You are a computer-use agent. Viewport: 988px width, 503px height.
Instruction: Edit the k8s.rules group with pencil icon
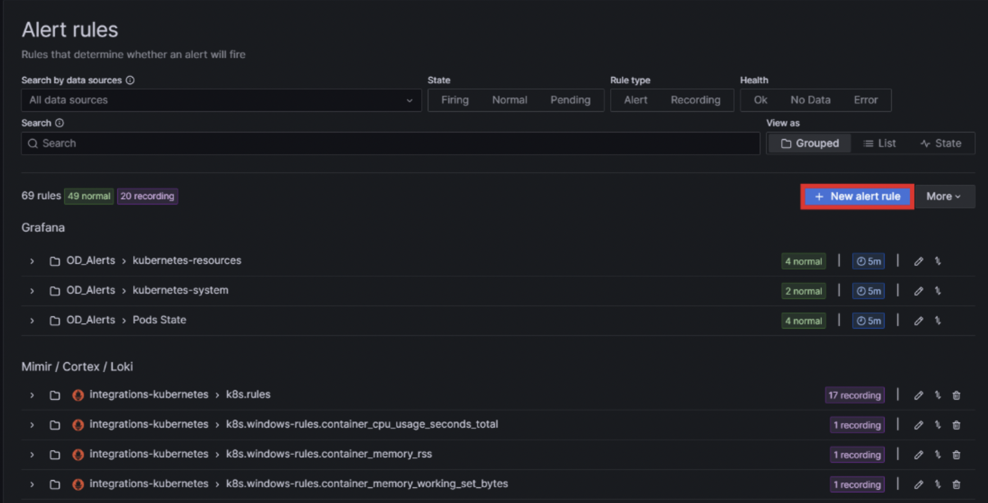tap(918, 395)
